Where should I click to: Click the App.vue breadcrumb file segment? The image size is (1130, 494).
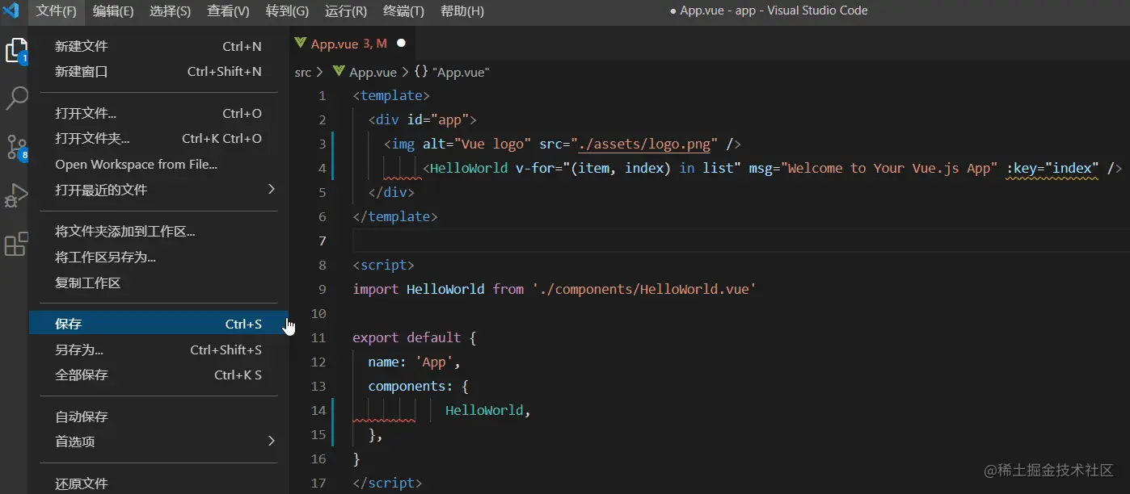click(x=365, y=72)
